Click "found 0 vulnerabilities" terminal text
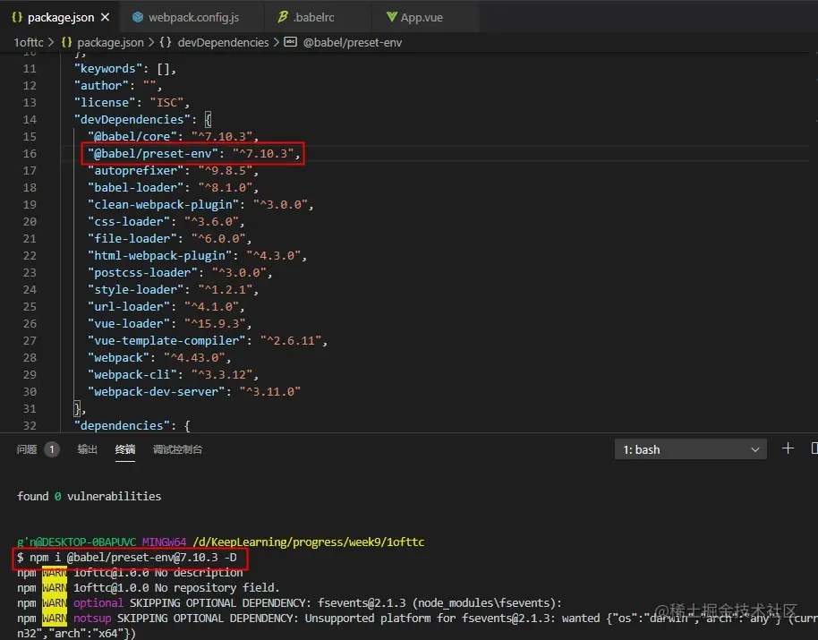Screen dimensions: 818x640 (x=89, y=496)
